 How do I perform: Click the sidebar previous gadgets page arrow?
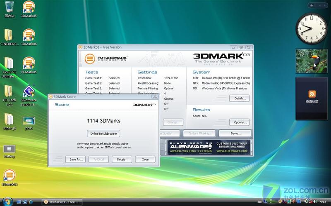point(320,5)
